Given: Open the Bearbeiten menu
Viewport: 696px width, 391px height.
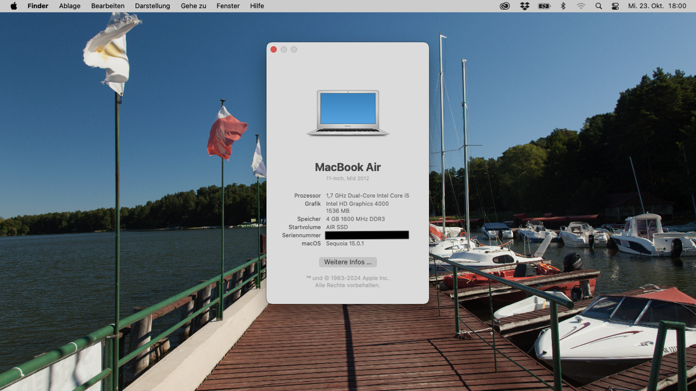Looking at the screenshot, I should tap(108, 6).
